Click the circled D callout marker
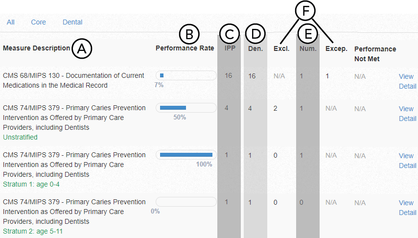Screen dimensions: 418x238 (x=255, y=34)
